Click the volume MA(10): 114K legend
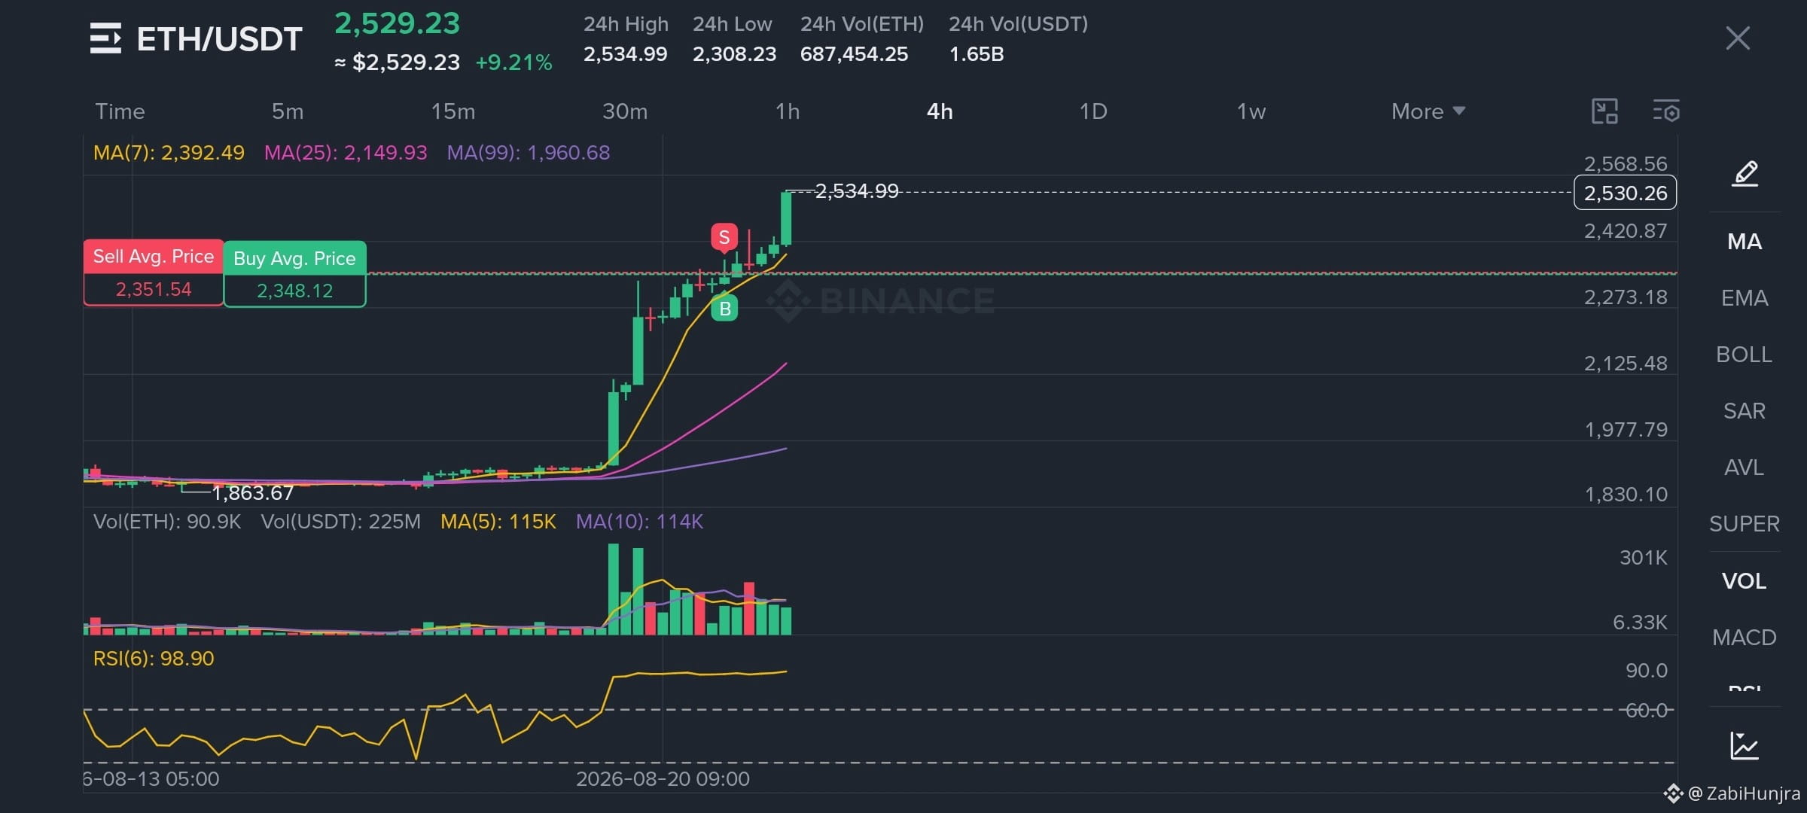Viewport: 1807px width, 813px height. coord(639,522)
